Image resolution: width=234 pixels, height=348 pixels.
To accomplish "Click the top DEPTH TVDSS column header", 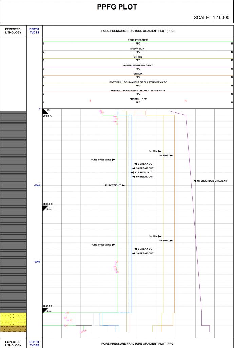I will pyautogui.click(x=34, y=31).
